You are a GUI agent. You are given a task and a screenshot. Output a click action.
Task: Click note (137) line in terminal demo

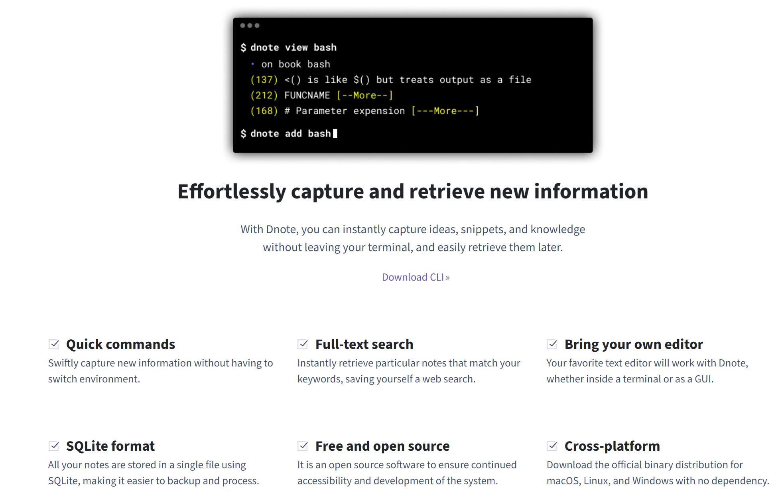391,80
